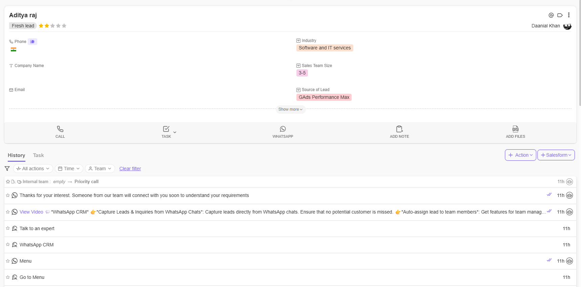Click the WhatsApp icon on 'Menu' row

pyautogui.click(x=15, y=261)
